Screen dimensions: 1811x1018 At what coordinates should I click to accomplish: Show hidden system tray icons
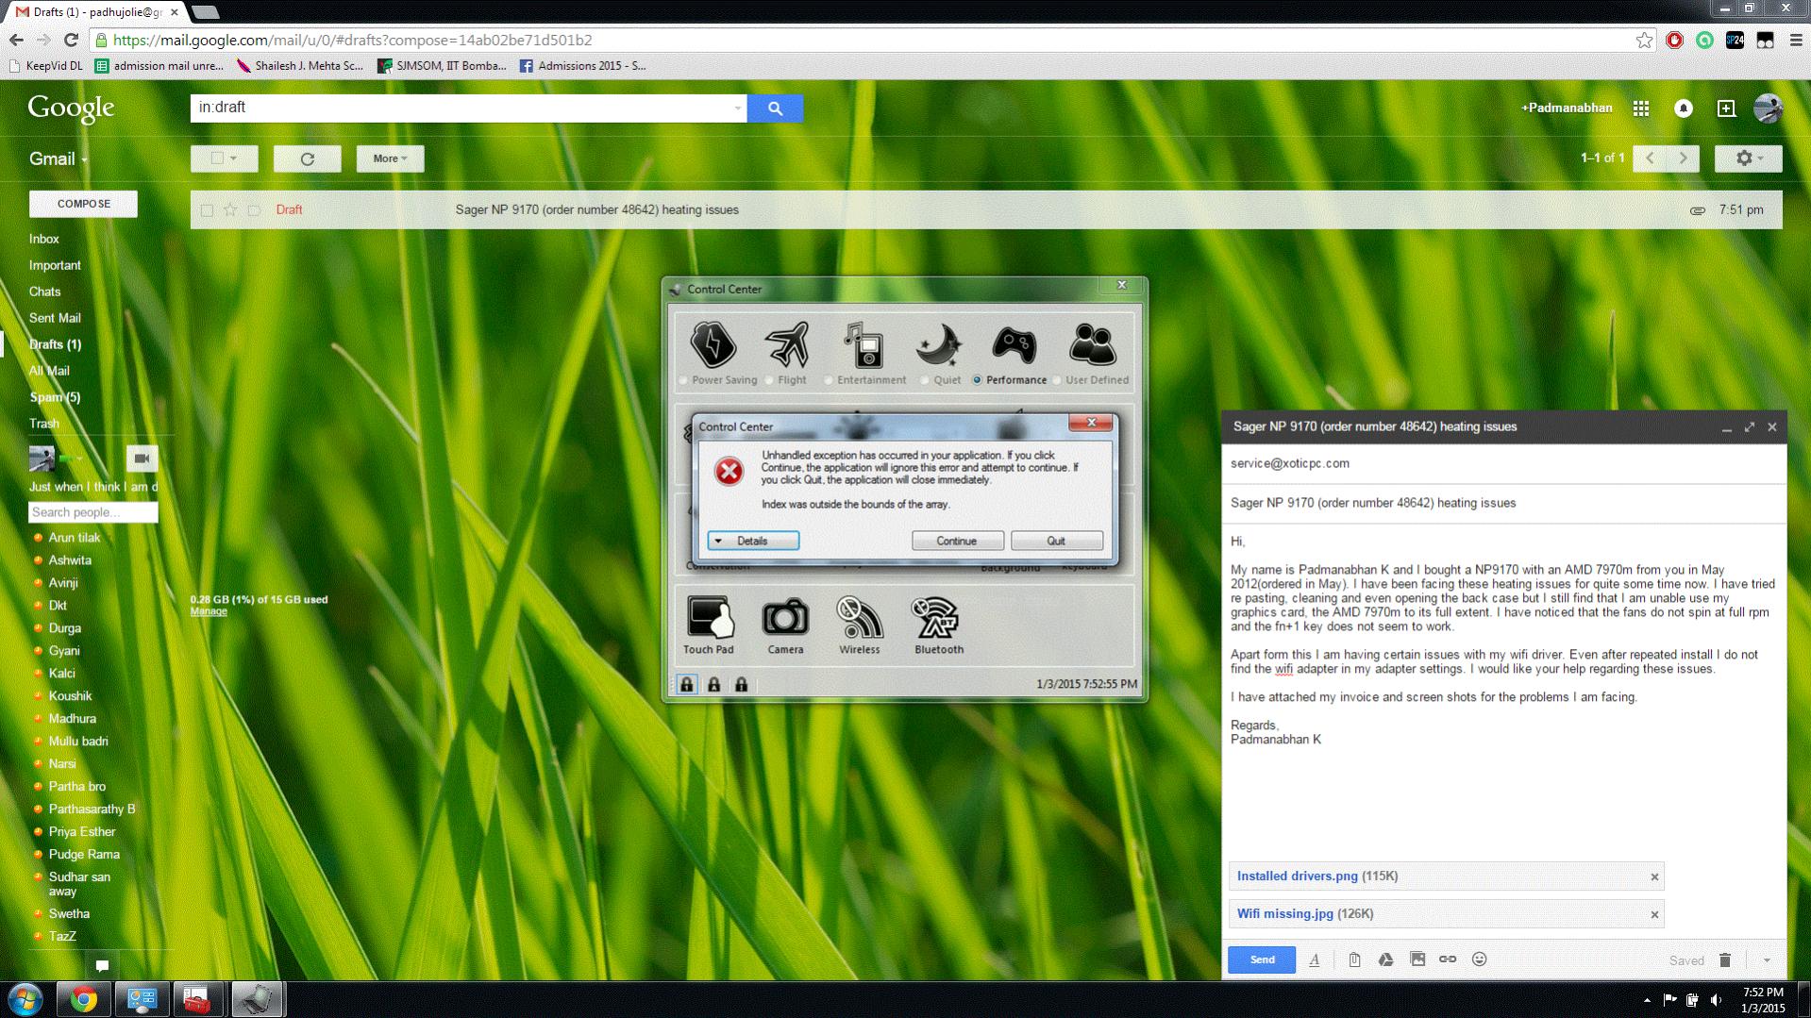point(1647,1000)
